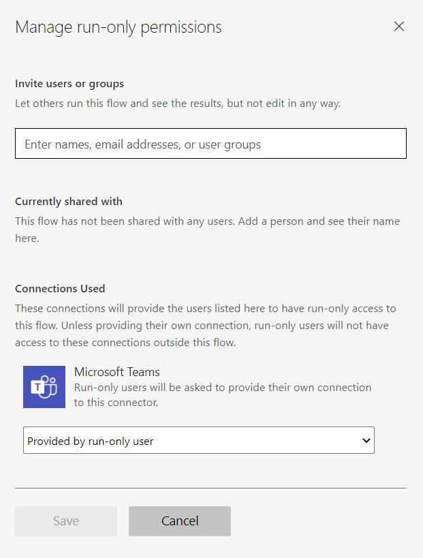Viewport: 423px width, 558px height.
Task: Click the "Manage run-only permissions" panel title
Action: click(x=119, y=27)
